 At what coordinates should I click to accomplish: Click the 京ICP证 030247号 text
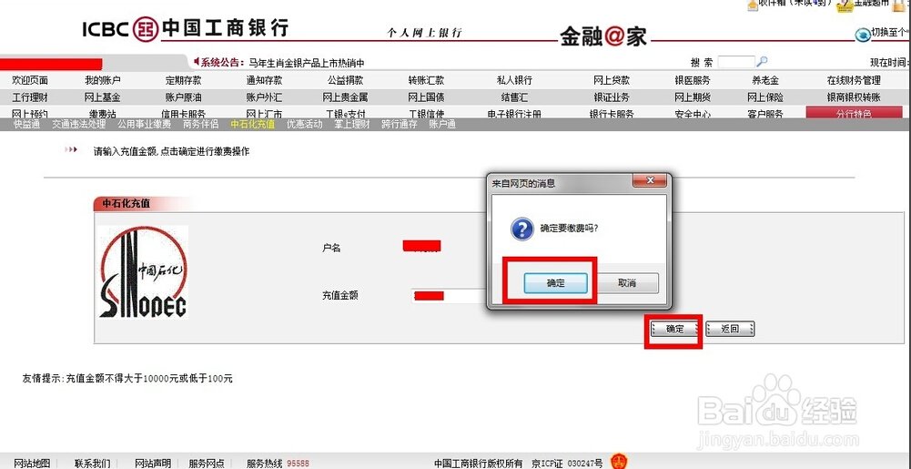[567, 464]
